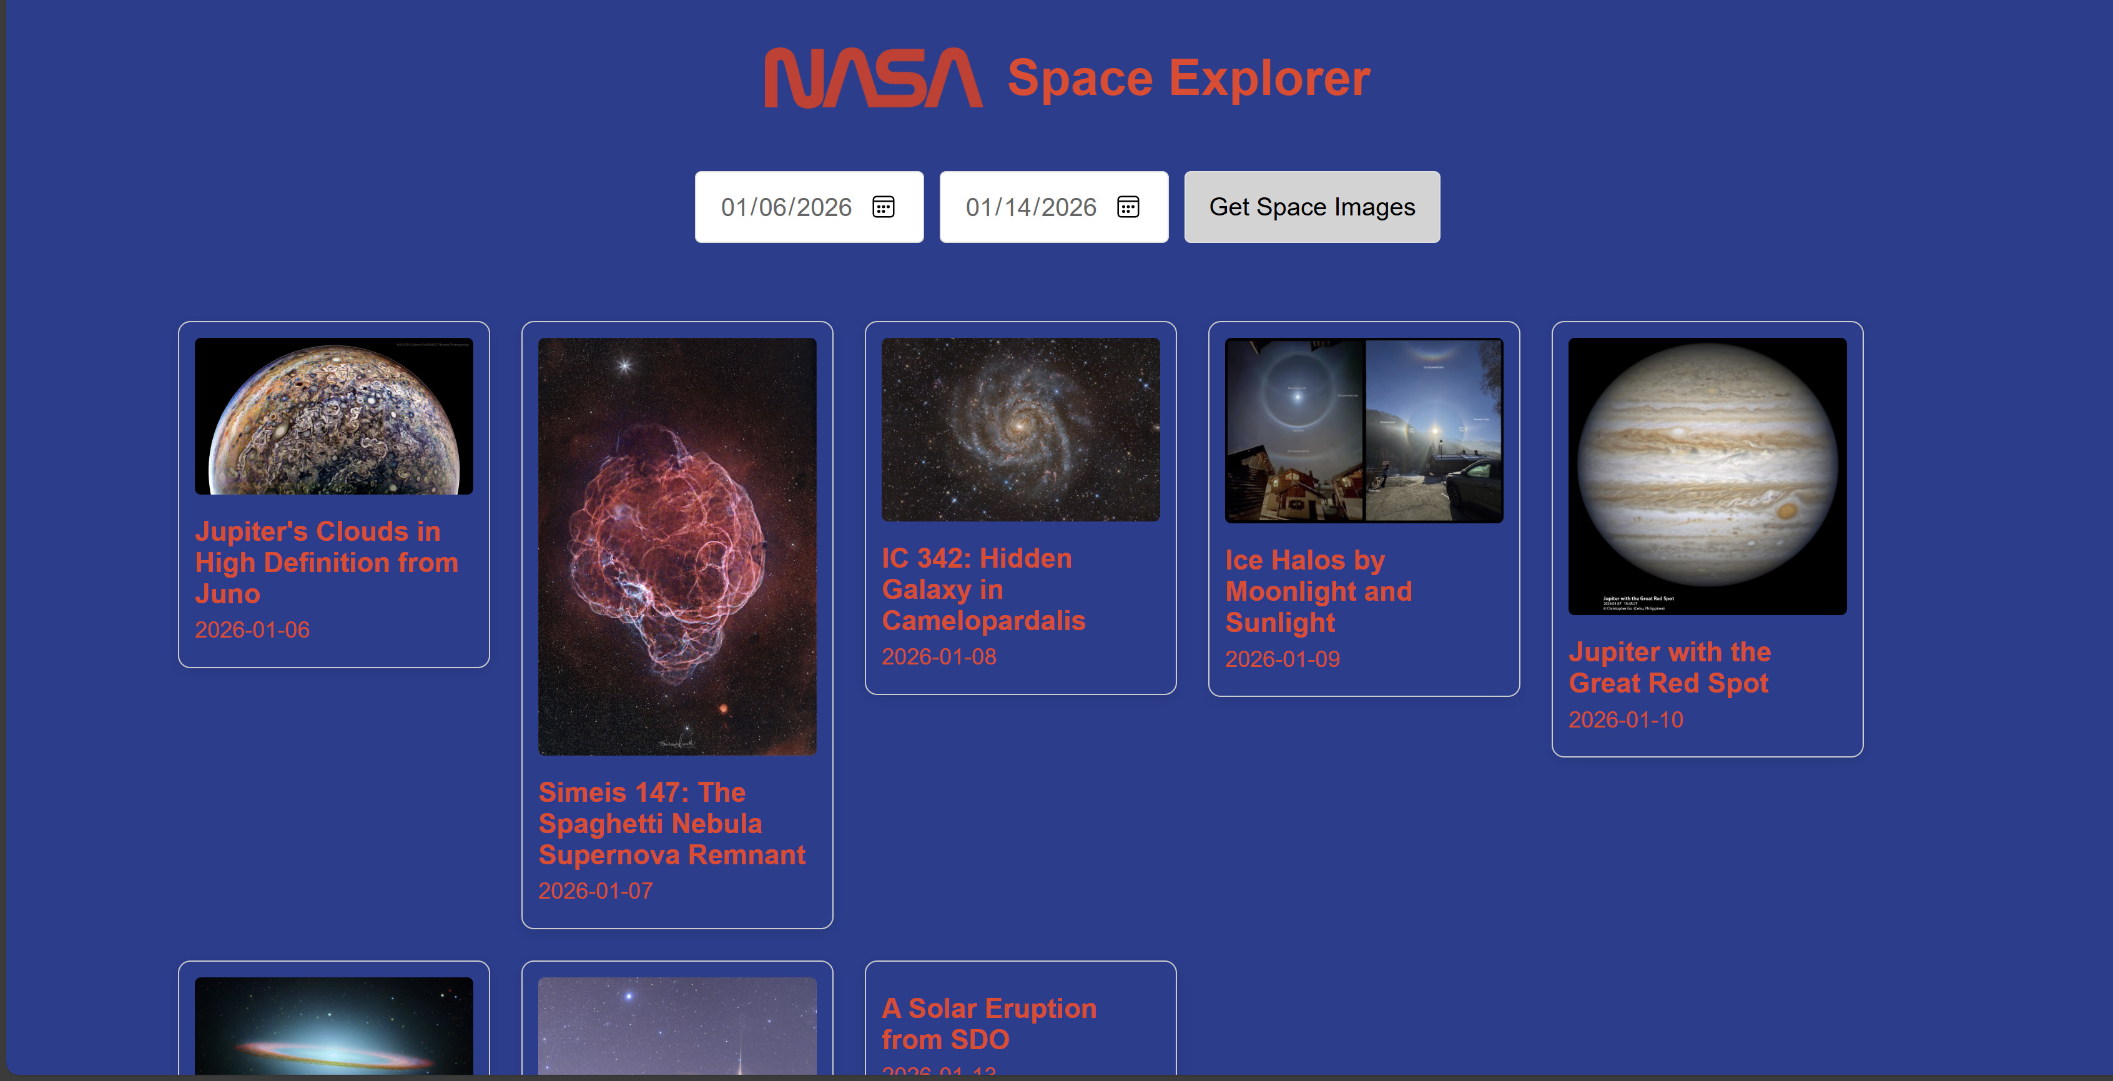Click the date 2026-01-08
Viewport: 2113px width, 1081px height.
click(939, 657)
